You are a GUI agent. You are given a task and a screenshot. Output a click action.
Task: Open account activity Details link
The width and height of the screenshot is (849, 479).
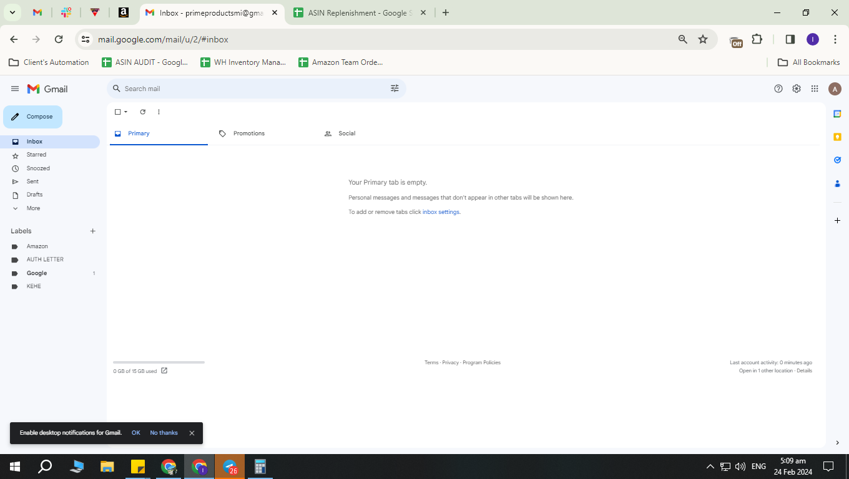[x=804, y=370]
